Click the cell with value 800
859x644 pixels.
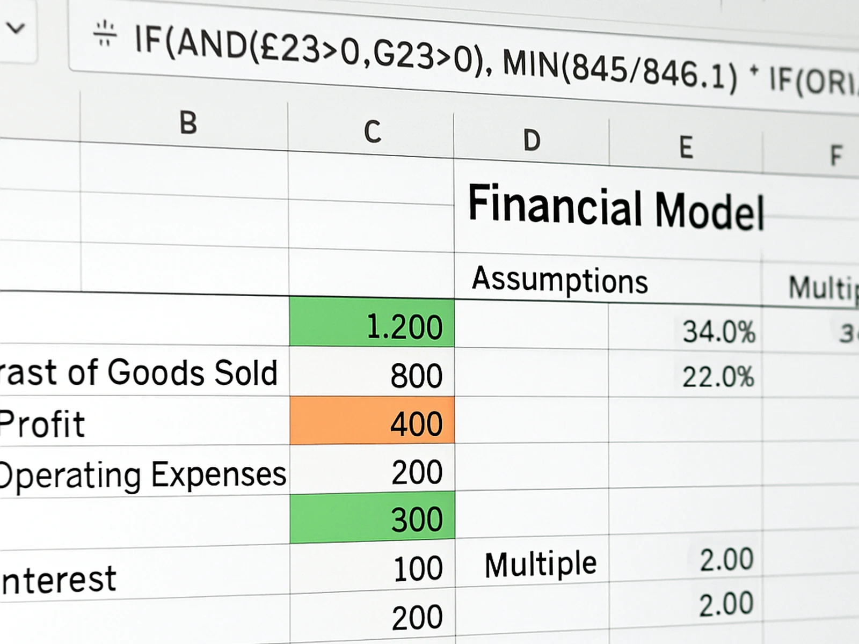coord(372,373)
